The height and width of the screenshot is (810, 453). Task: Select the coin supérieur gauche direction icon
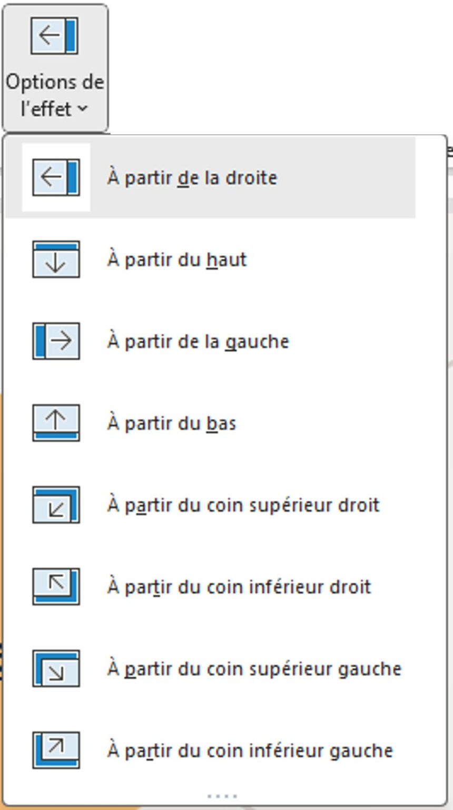pyautogui.click(x=55, y=668)
